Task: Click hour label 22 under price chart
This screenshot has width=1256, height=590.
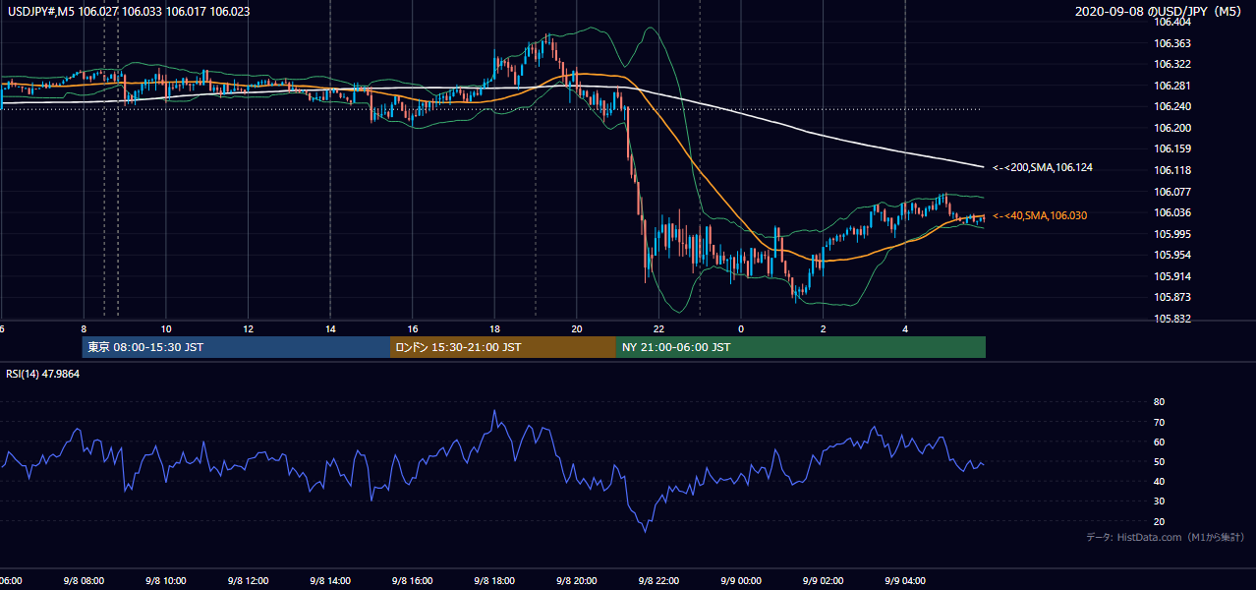Action: (x=659, y=329)
